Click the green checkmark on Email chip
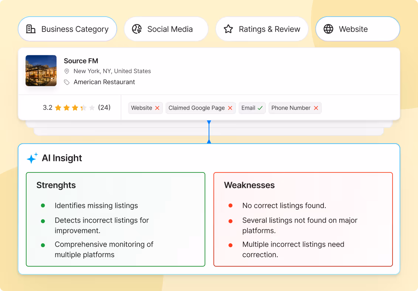Image resolution: width=418 pixels, height=291 pixels. (260, 108)
